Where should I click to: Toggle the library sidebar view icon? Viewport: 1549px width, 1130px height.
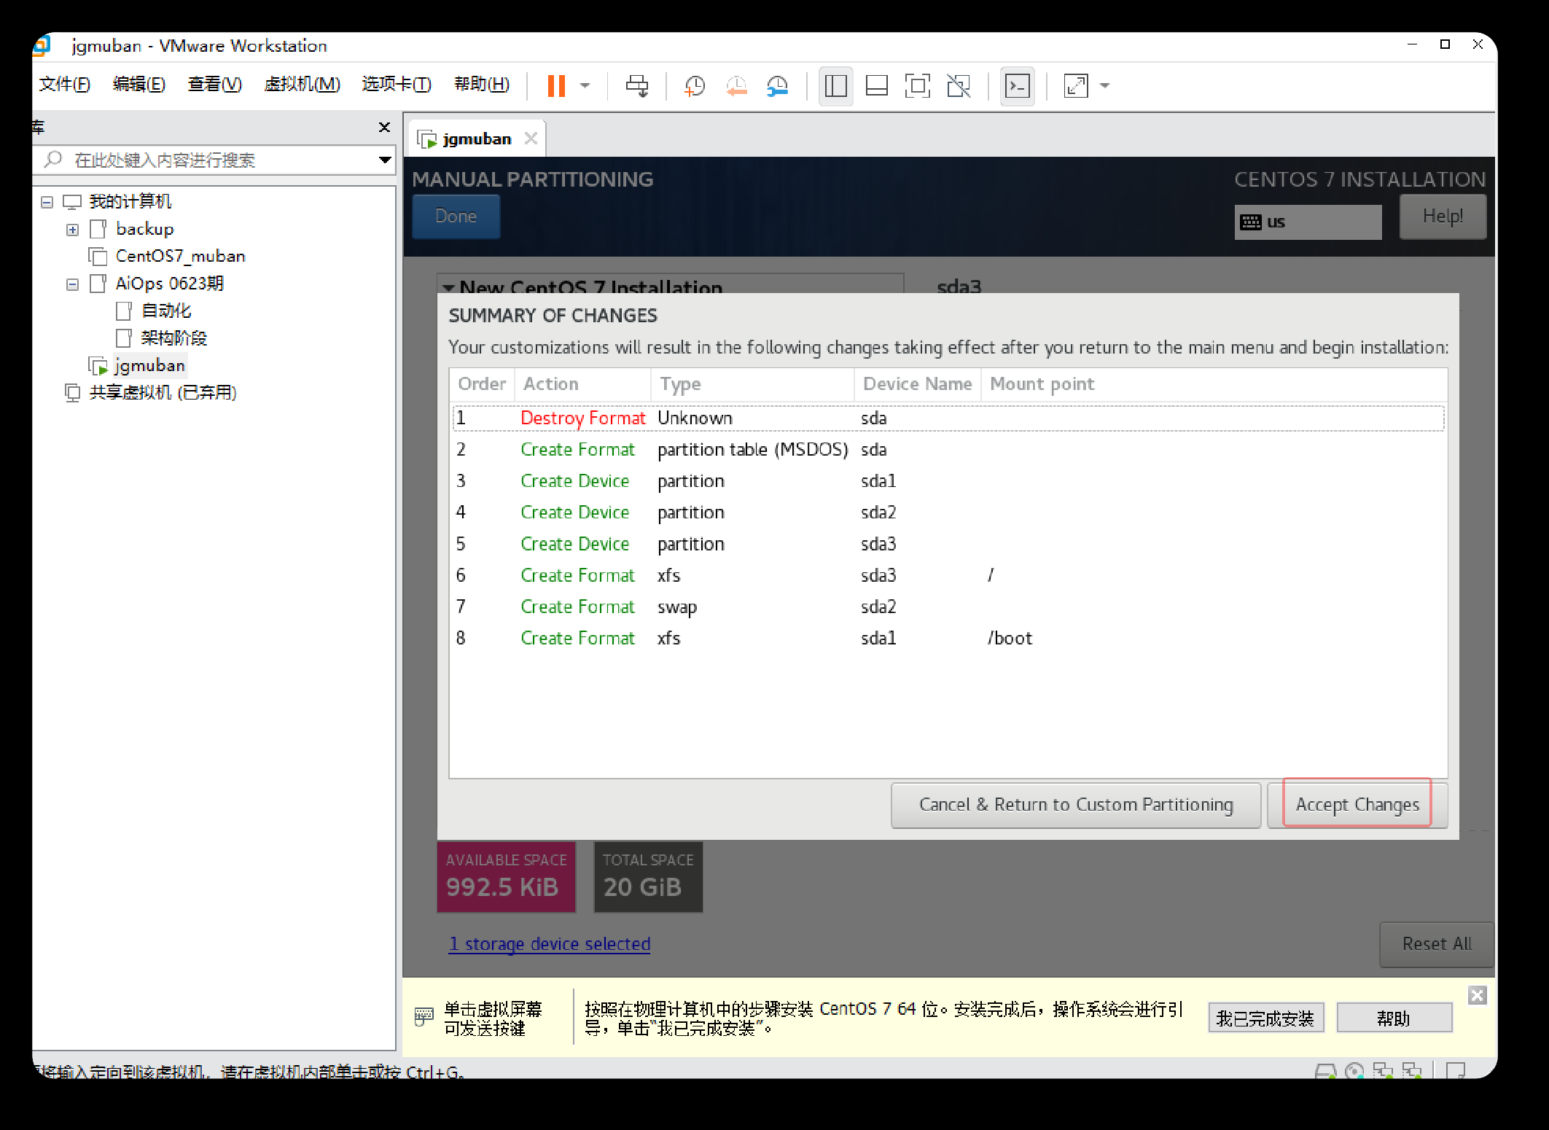(835, 85)
